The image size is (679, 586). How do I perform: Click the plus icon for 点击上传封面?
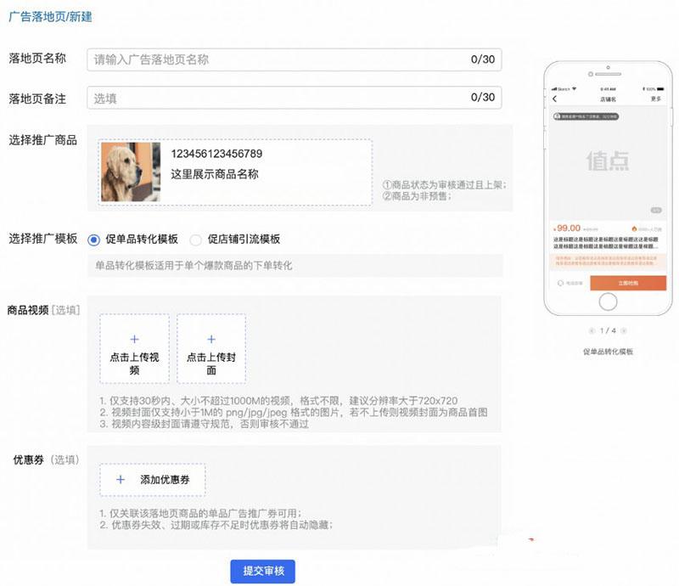point(211,339)
